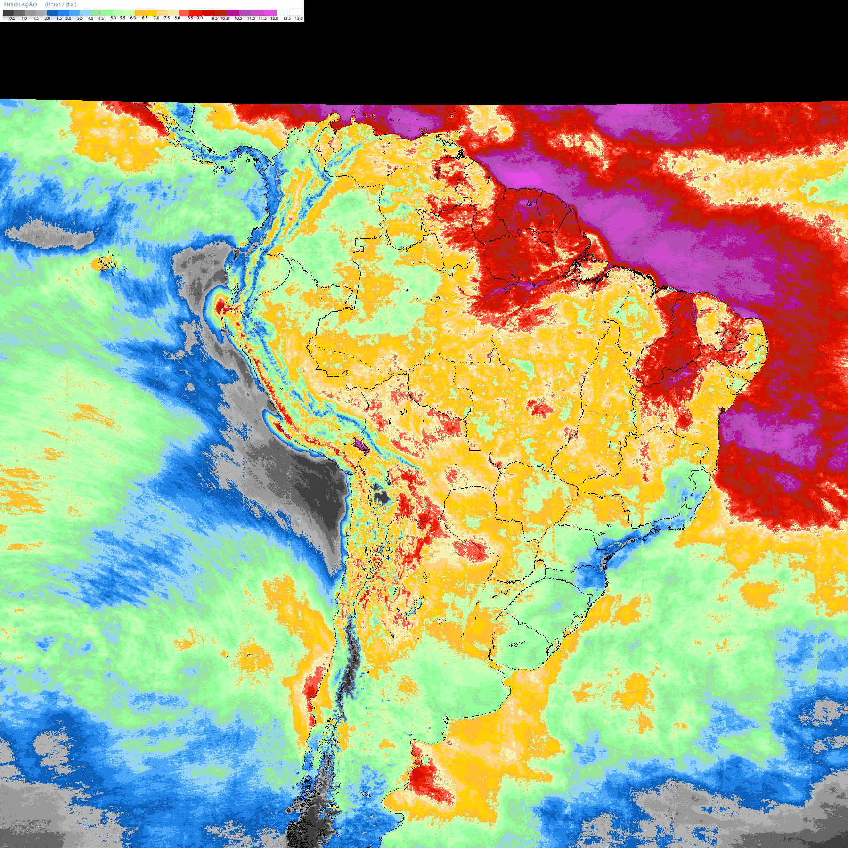The width and height of the screenshot is (848, 848).
Task: Select the 6.5 legend value
Action: coord(145,18)
